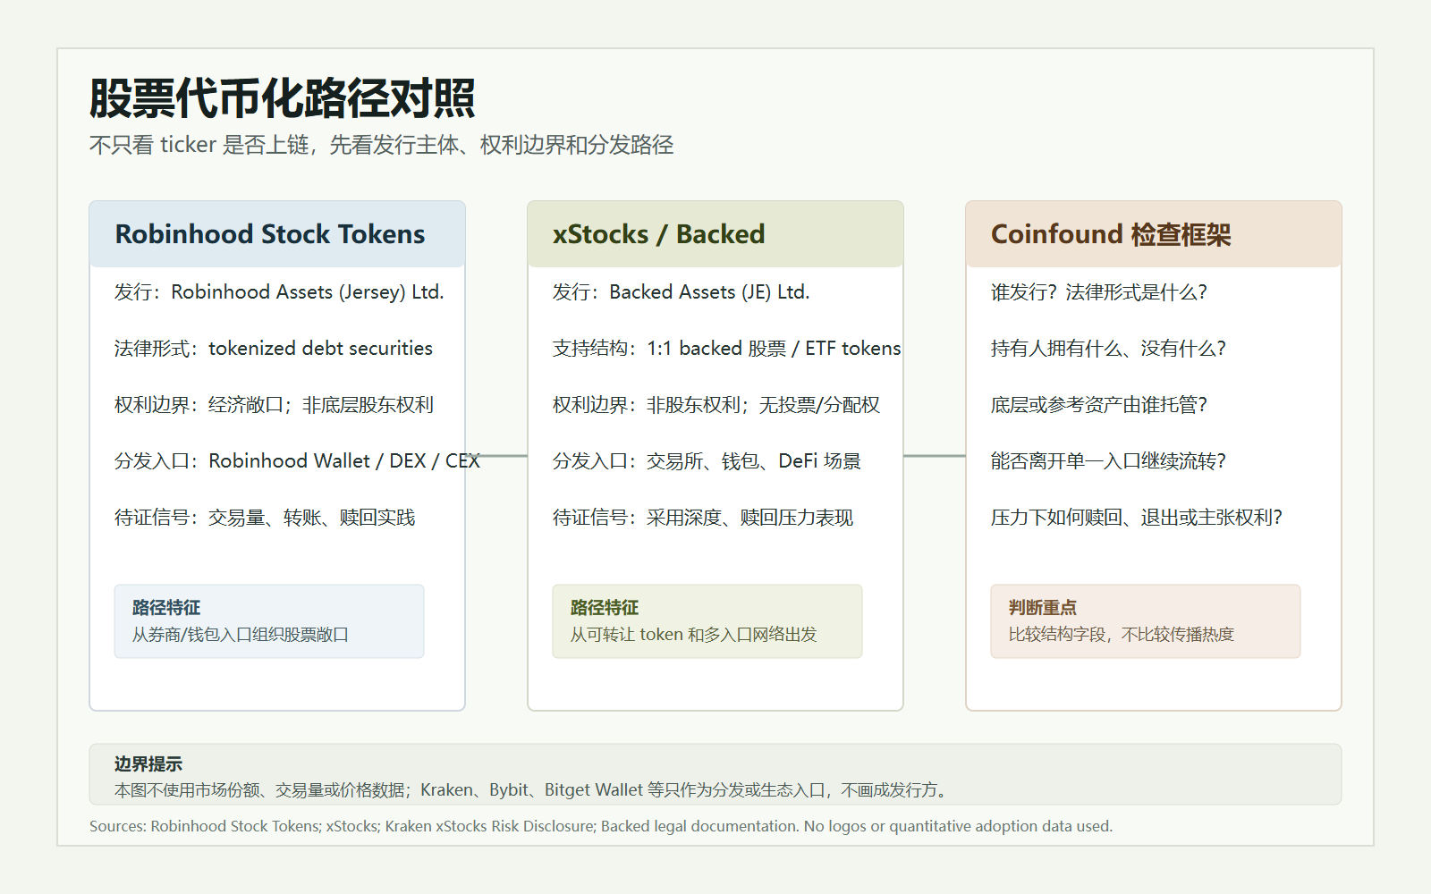Click the line 法律形式：tokenized debt securities

tap(274, 349)
